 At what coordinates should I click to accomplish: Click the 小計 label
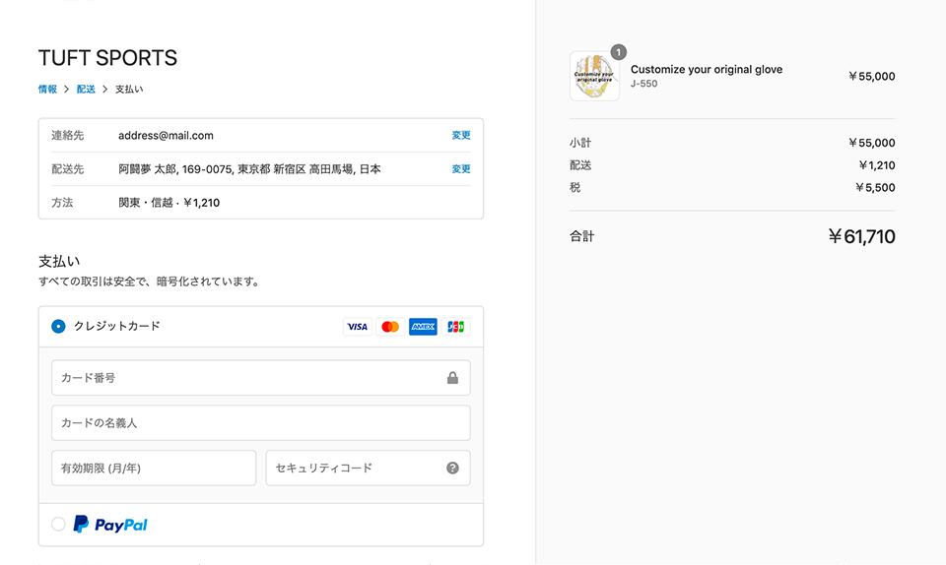click(580, 143)
